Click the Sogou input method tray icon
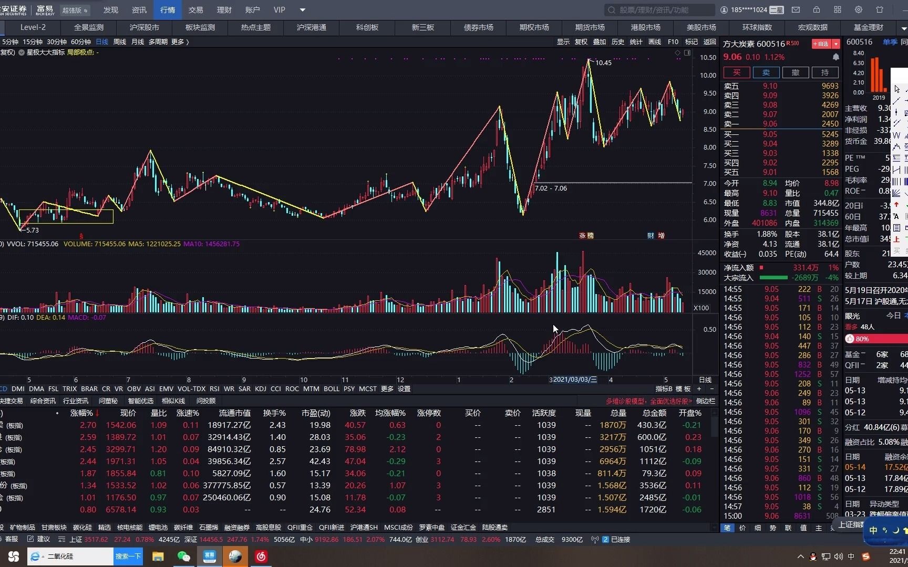The width and height of the screenshot is (908, 567). click(x=866, y=556)
